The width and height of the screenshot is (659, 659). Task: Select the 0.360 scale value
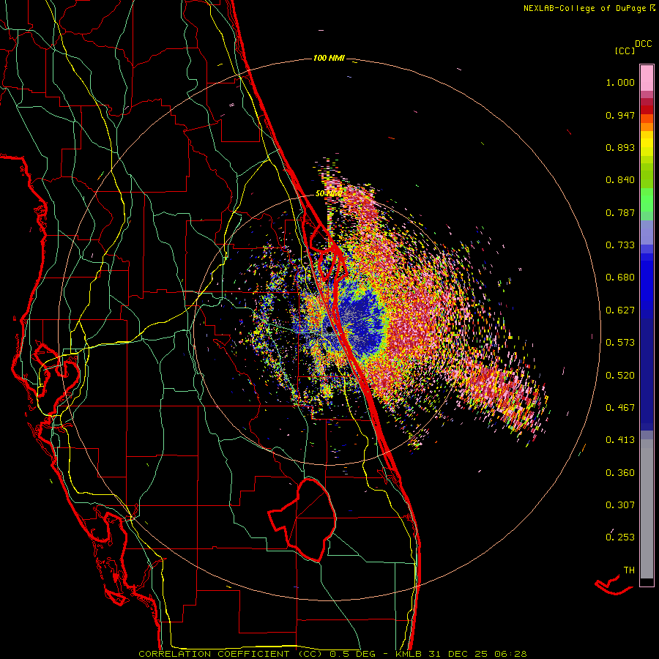coord(620,473)
